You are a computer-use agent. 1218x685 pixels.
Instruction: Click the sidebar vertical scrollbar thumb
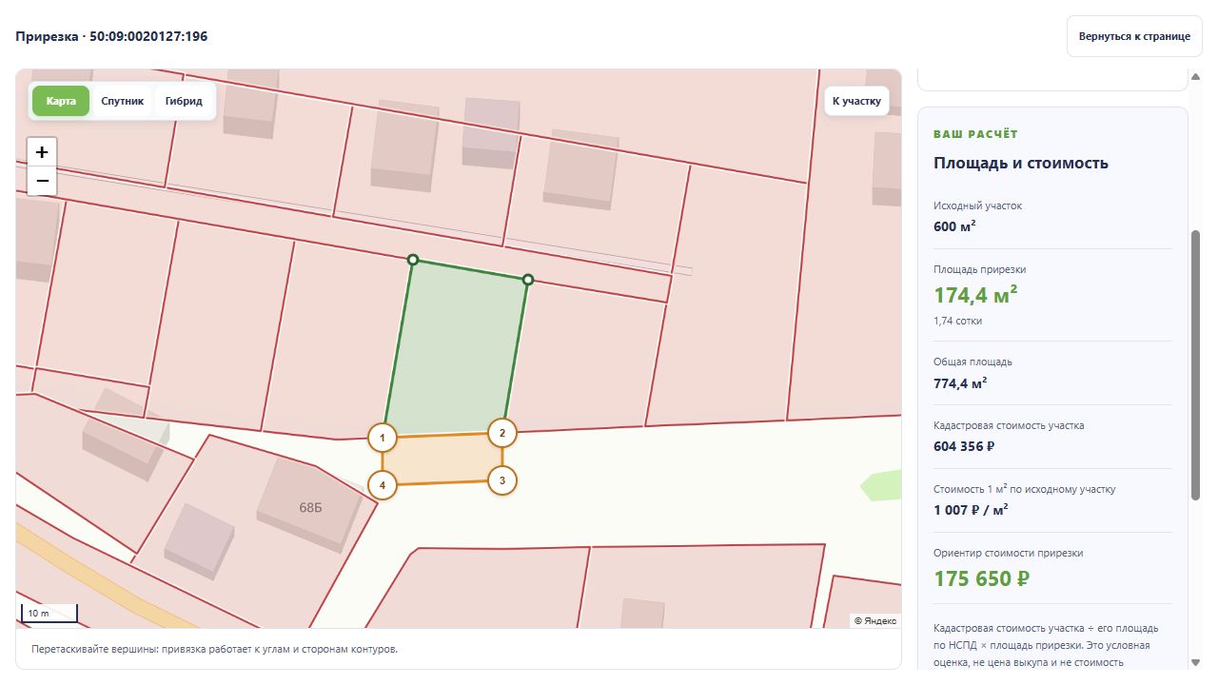point(1196,364)
